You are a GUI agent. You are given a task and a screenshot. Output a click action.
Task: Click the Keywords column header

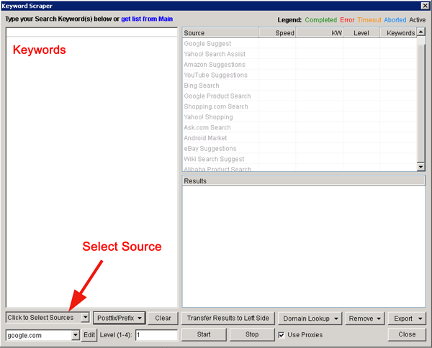(x=398, y=33)
